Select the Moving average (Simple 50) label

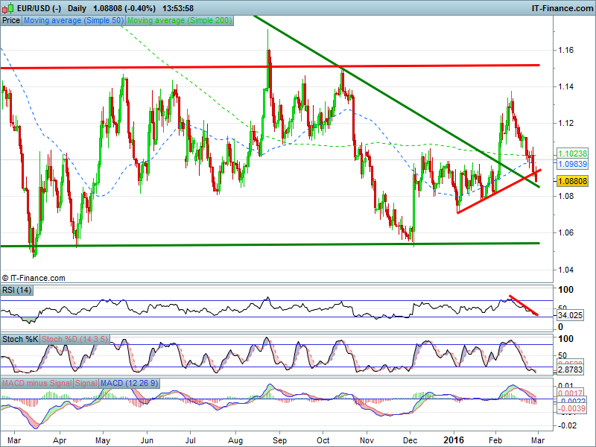(74, 21)
